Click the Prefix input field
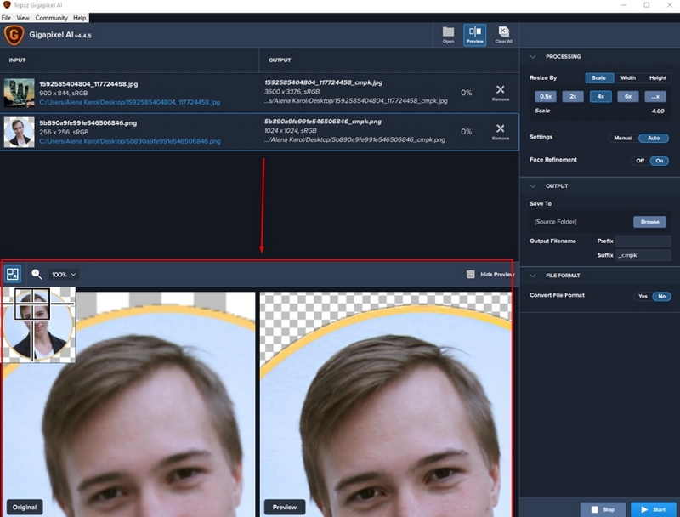 (643, 241)
